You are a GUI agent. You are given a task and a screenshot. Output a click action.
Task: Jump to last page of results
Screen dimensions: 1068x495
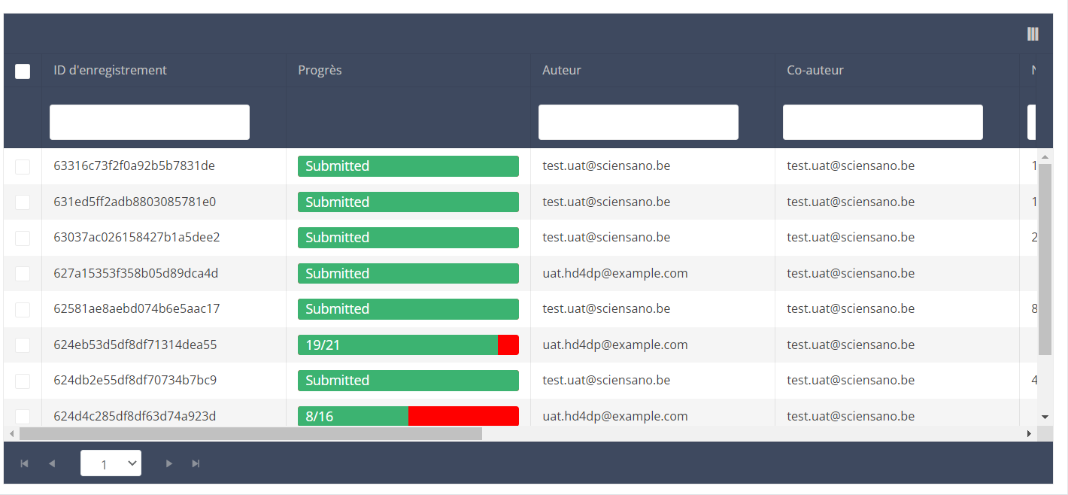(x=196, y=463)
